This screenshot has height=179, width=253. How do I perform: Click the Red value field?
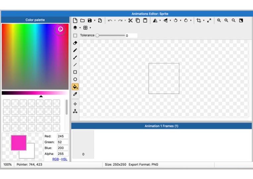point(63,136)
